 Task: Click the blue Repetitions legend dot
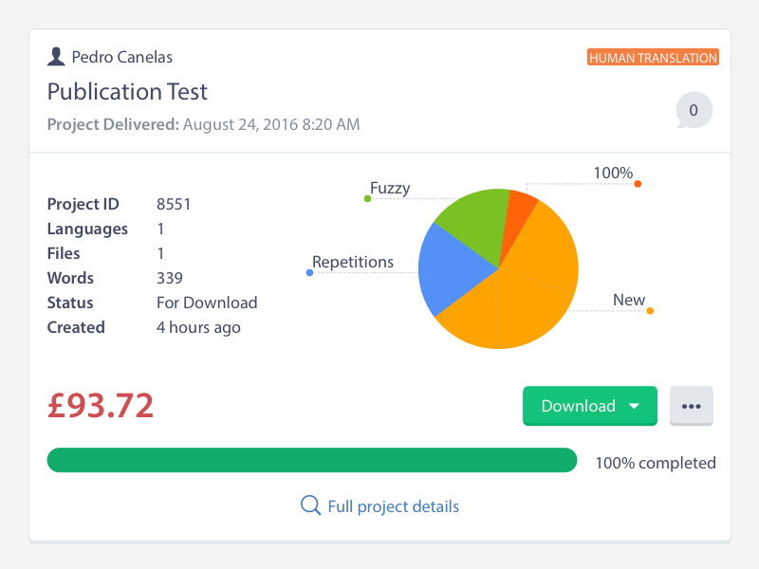(309, 273)
